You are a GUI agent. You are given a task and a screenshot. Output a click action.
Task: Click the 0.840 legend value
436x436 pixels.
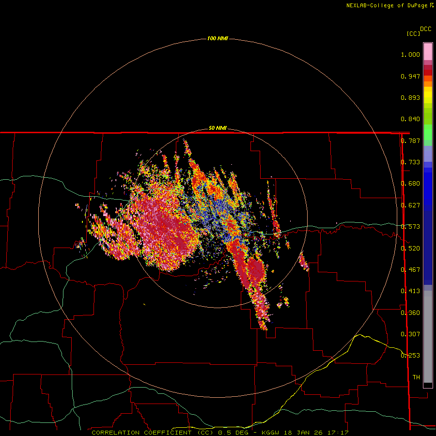coord(410,119)
